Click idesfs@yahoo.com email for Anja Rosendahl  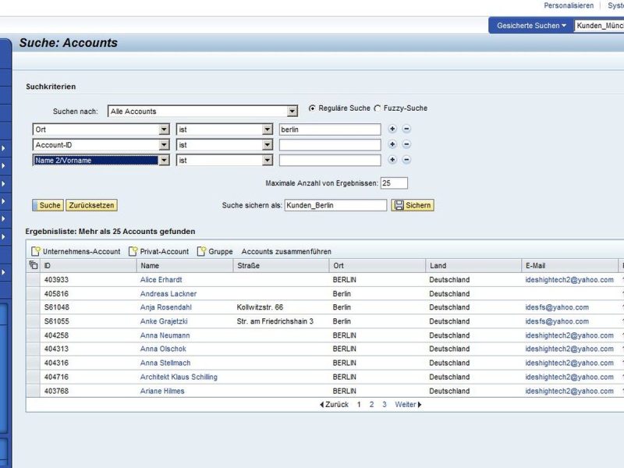click(557, 307)
